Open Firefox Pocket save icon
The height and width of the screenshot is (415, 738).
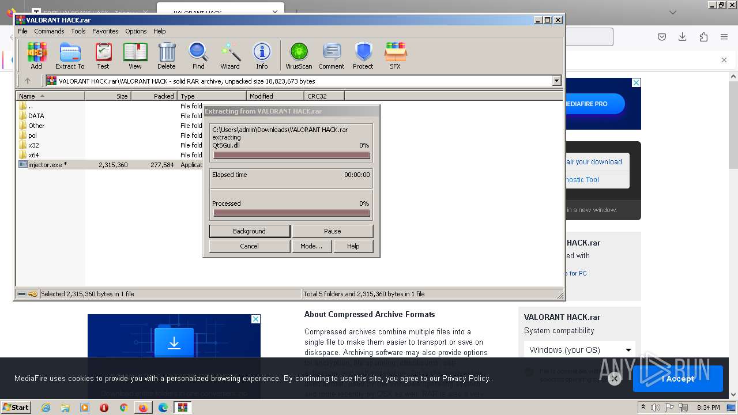662,37
